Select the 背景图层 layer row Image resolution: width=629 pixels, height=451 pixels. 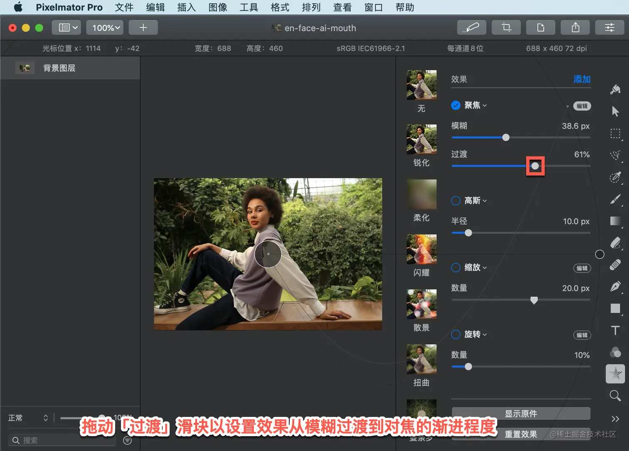pos(70,68)
